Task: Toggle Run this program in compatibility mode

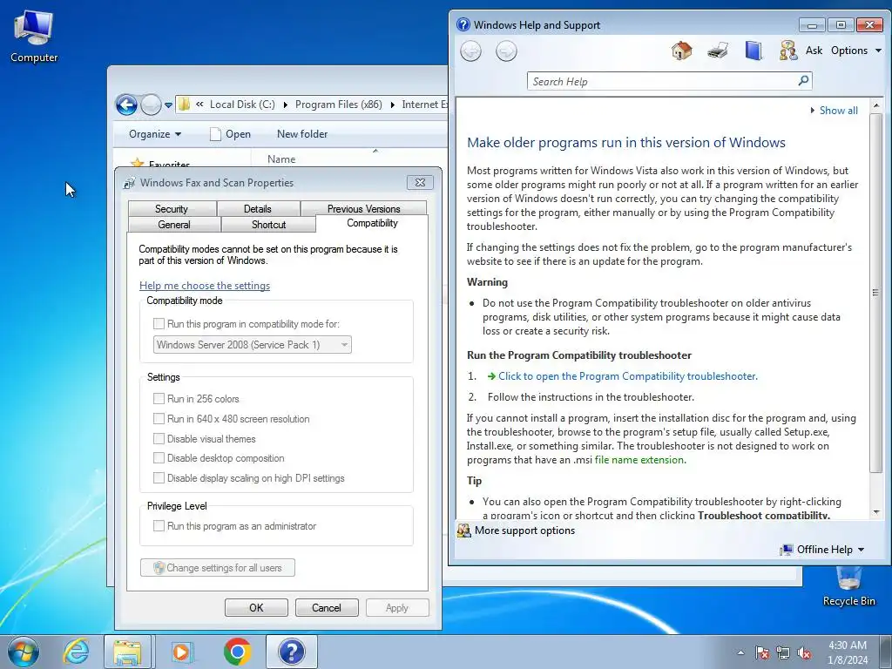Action: coord(159,324)
